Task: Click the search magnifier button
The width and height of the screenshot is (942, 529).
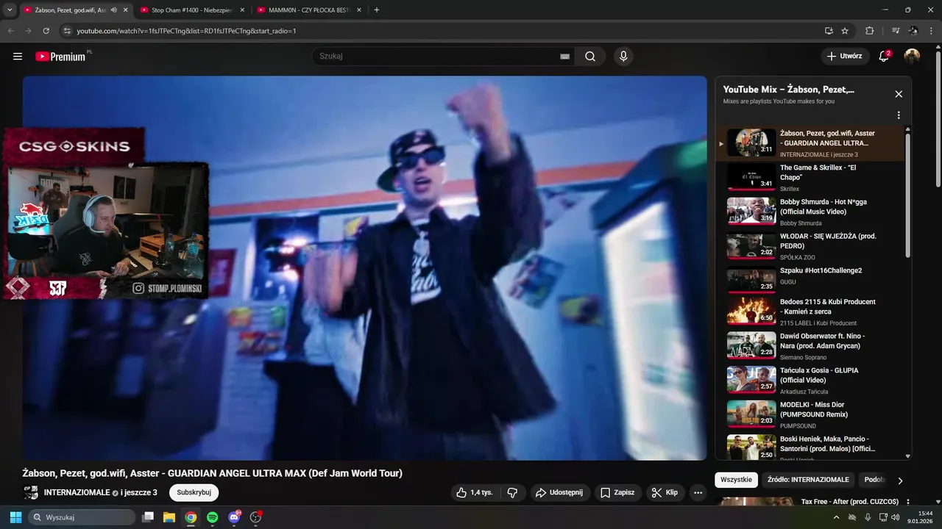Action: click(590, 57)
